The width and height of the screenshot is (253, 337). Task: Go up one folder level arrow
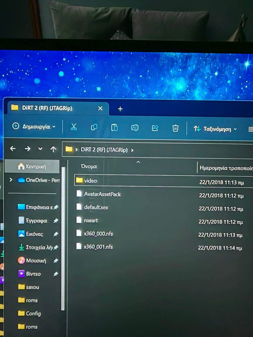[53, 149]
